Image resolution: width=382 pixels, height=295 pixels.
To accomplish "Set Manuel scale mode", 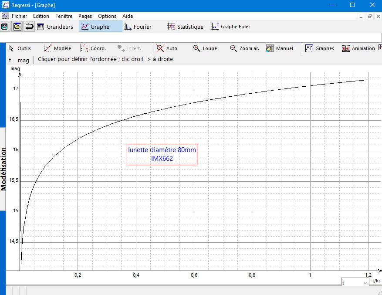I will pos(280,48).
